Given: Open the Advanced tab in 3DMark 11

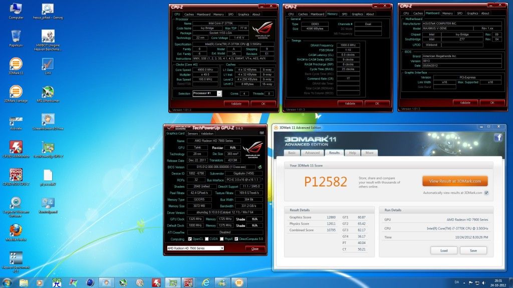Looking at the screenshot, I should pos(312,153).
